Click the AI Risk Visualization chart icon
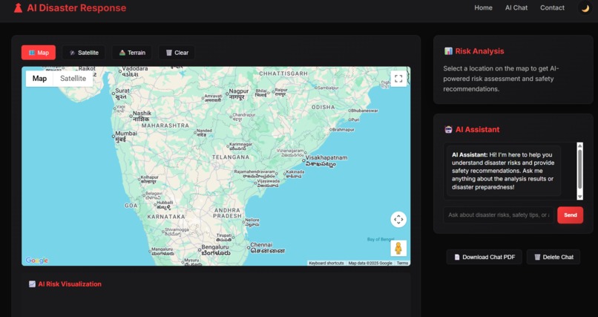Screen dimensions: 598x317 [x=32, y=284]
